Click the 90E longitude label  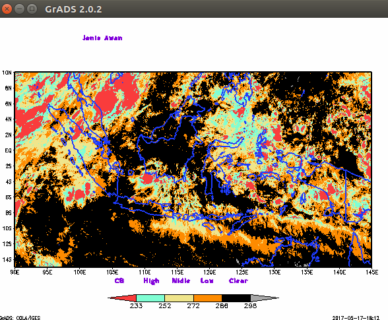(x=15, y=272)
